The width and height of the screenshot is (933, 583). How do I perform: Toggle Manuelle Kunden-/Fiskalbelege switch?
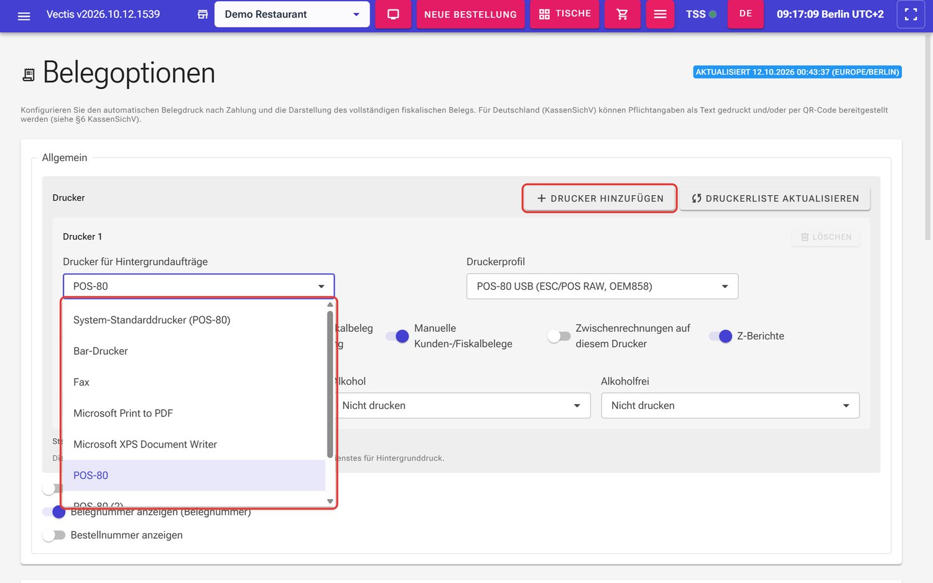(397, 336)
